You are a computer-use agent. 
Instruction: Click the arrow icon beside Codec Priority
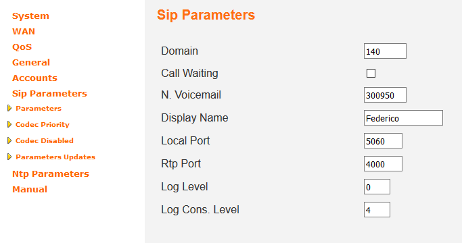coord(9,124)
